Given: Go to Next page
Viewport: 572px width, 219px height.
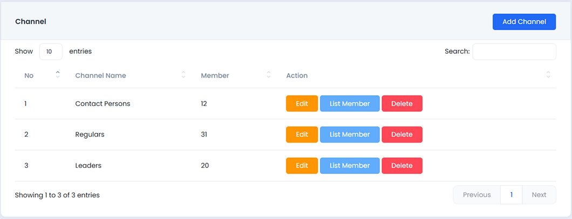Looking at the screenshot, I should (539, 195).
